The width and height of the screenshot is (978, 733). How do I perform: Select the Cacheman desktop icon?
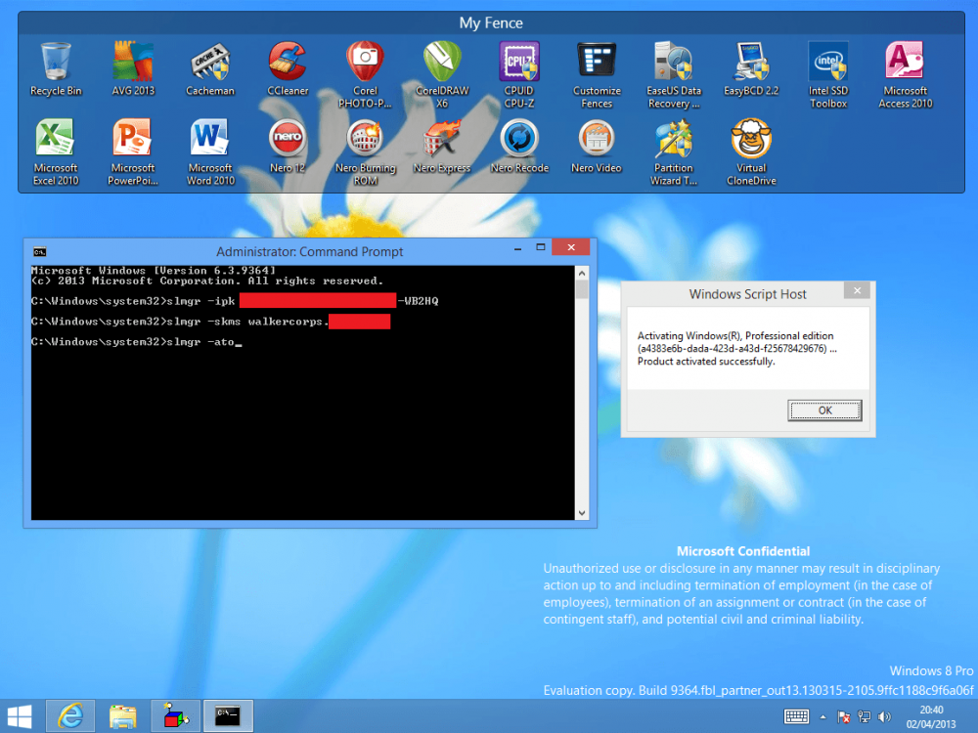click(x=210, y=68)
